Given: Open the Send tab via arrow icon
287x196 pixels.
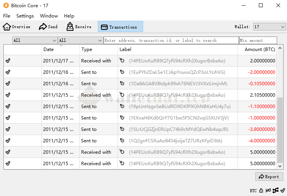Looking at the screenshot, I should pyautogui.click(x=43, y=27).
